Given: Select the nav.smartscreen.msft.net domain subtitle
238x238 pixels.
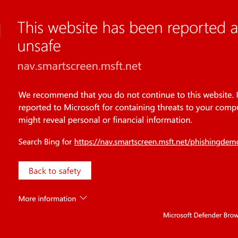Looking at the screenshot, I should (79, 66).
